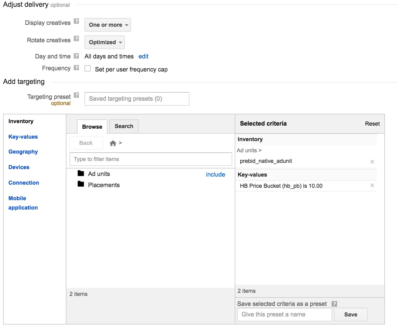The image size is (398, 332).
Task: Open help for Rotate creatives
Action: (x=76, y=39)
